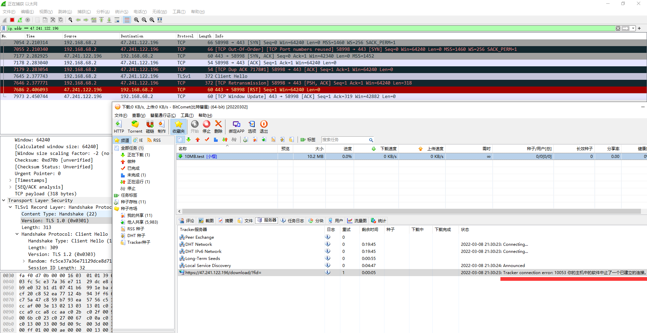Image resolution: width=647 pixels, height=333 pixels.
Task: Select the 正在下载 (1) category
Action: pos(138,155)
